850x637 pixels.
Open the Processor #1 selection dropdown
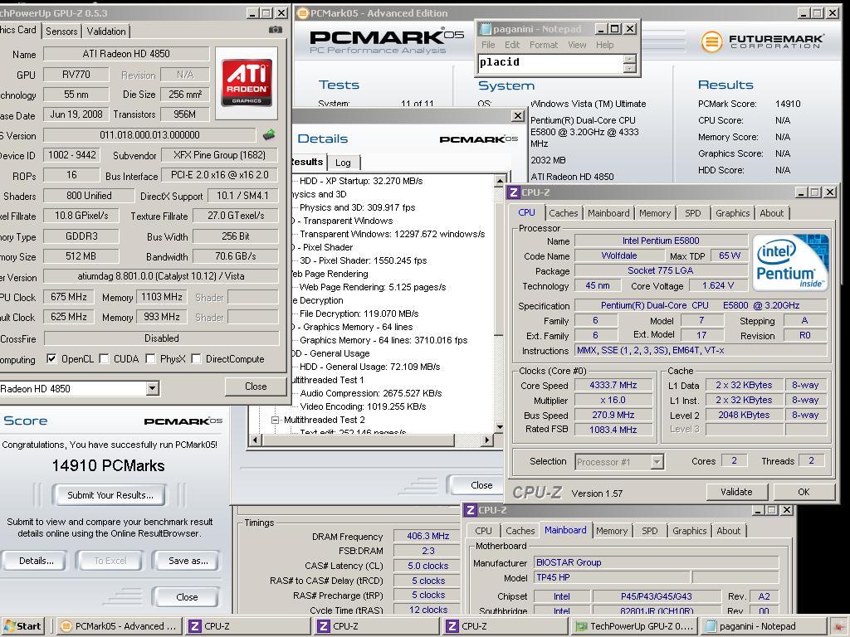[x=657, y=462]
